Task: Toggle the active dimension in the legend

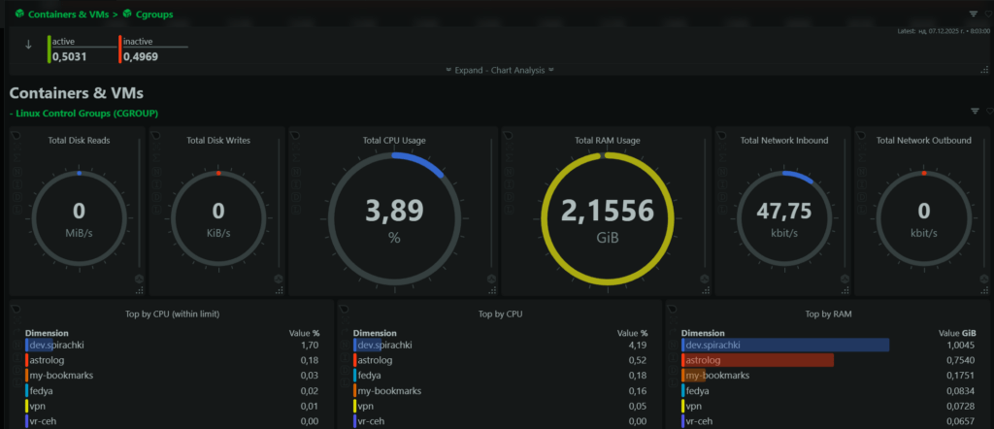Action: coord(63,42)
